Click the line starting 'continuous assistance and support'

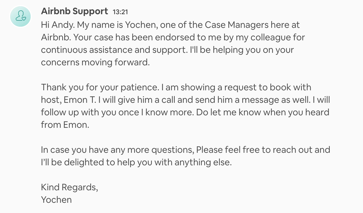pyautogui.click(x=167, y=50)
